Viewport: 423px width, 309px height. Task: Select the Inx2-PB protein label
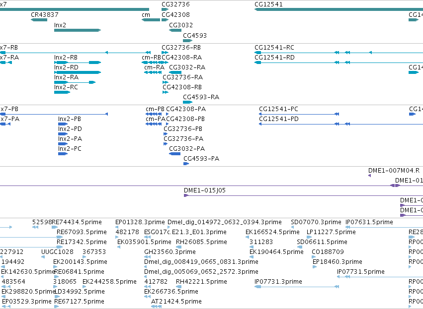tap(70, 119)
